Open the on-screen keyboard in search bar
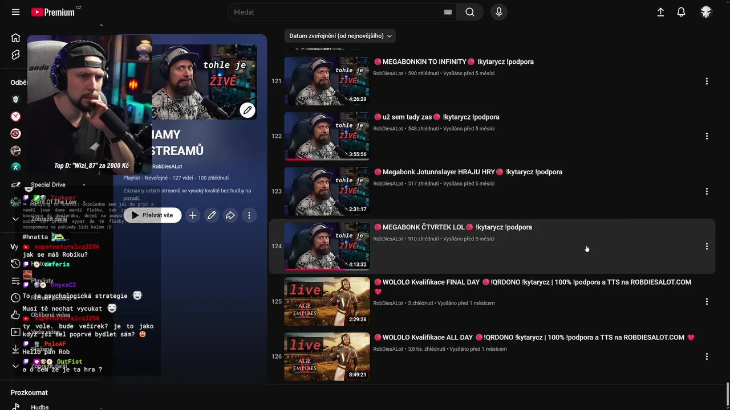Viewport: 730px width, 410px height. (448, 12)
